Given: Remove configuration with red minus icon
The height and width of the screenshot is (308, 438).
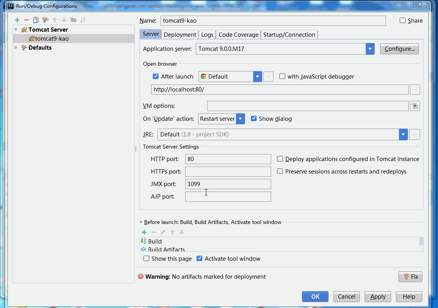Looking at the screenshot, I should (x=27, y=20).
